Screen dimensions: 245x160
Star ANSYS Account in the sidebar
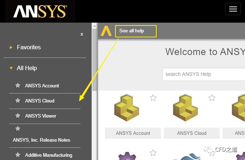coord(18,86)
